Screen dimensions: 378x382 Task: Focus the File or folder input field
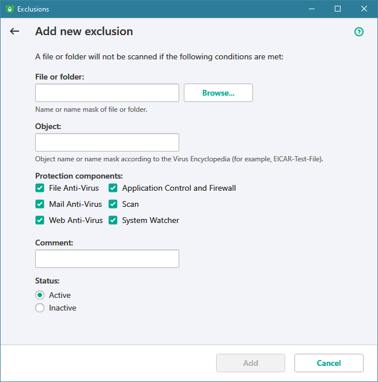(107, 93)
